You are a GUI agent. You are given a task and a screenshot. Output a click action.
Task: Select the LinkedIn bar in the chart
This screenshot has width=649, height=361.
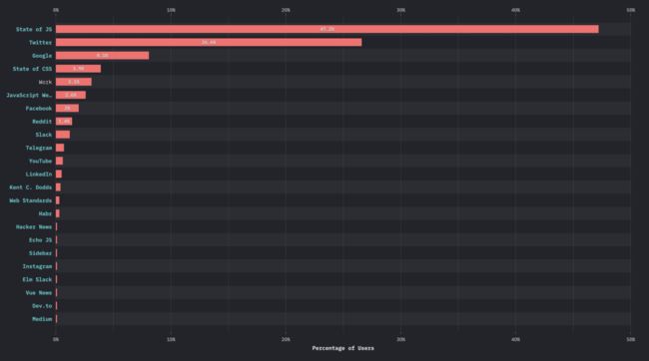[x=59, y=175]
